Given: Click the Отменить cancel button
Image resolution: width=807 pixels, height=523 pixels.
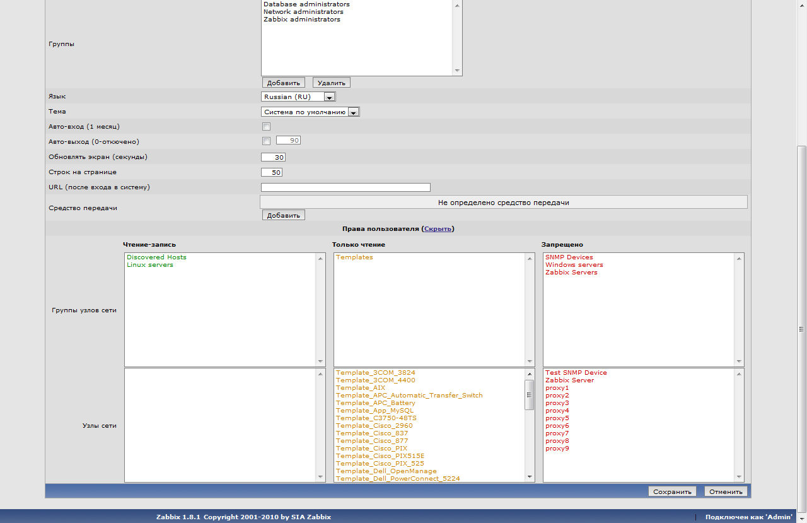Looking at the screenshot, I should pyautogui.click(x=726, y=491).
